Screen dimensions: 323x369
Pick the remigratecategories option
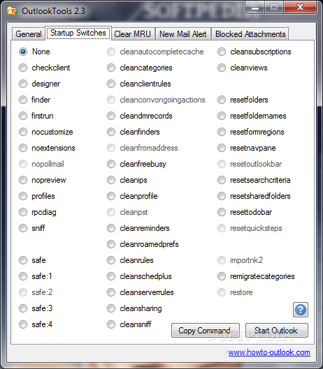tap(222, 276)
